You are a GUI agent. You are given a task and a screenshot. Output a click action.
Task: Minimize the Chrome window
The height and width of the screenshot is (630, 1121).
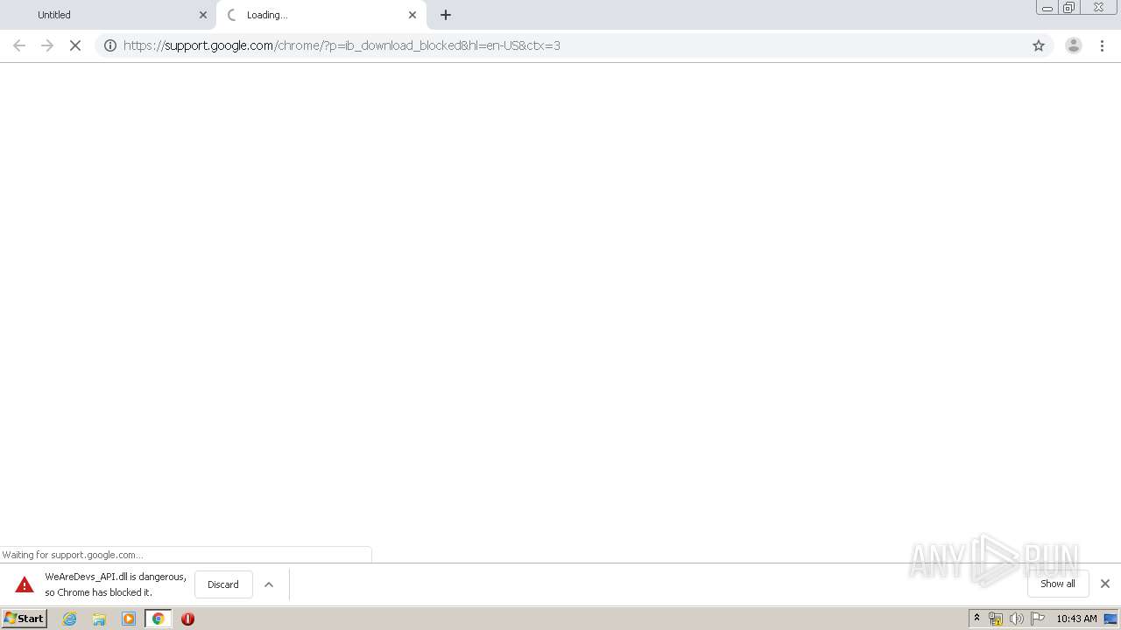pyautogui.click(x=1047, y=8)
